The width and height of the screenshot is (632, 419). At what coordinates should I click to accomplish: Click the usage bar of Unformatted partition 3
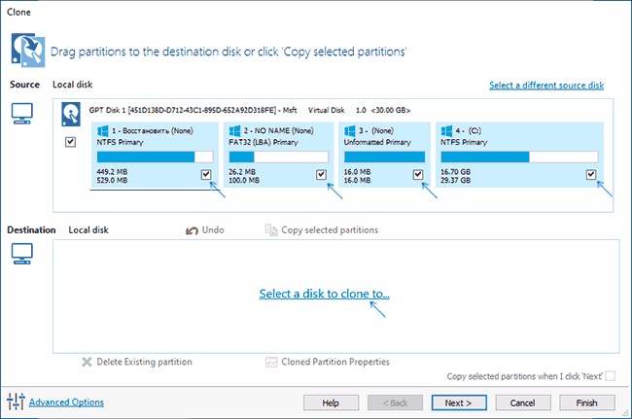click(384, 157)
